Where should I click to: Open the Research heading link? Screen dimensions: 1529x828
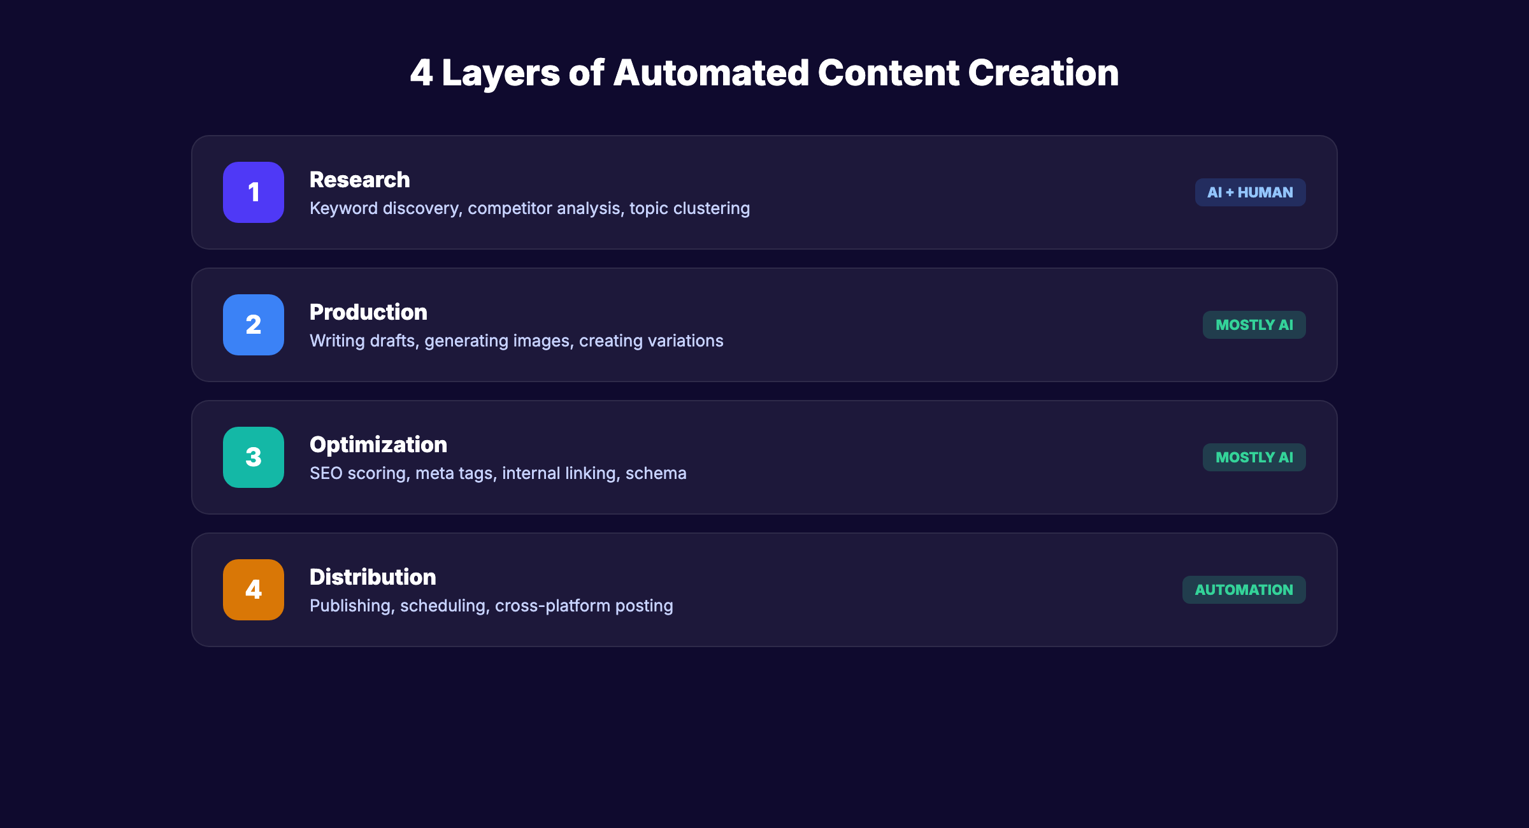pos(360,180)
